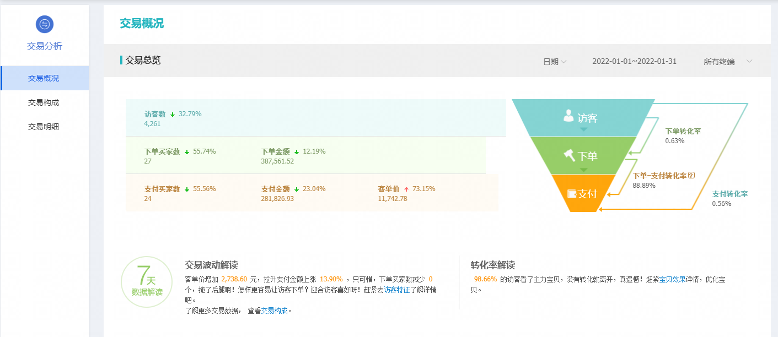The width and height of the screenshot is (778, 337).
Task: Open the date range 2022-01-01~2022-01-31 picker
Action: pos(634,62)
